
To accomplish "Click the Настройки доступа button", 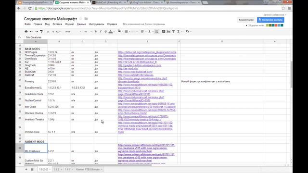I will 270,20.
